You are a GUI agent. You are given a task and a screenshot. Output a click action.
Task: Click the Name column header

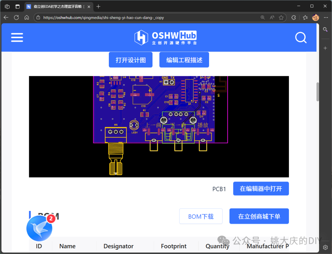tap(67, 246)
